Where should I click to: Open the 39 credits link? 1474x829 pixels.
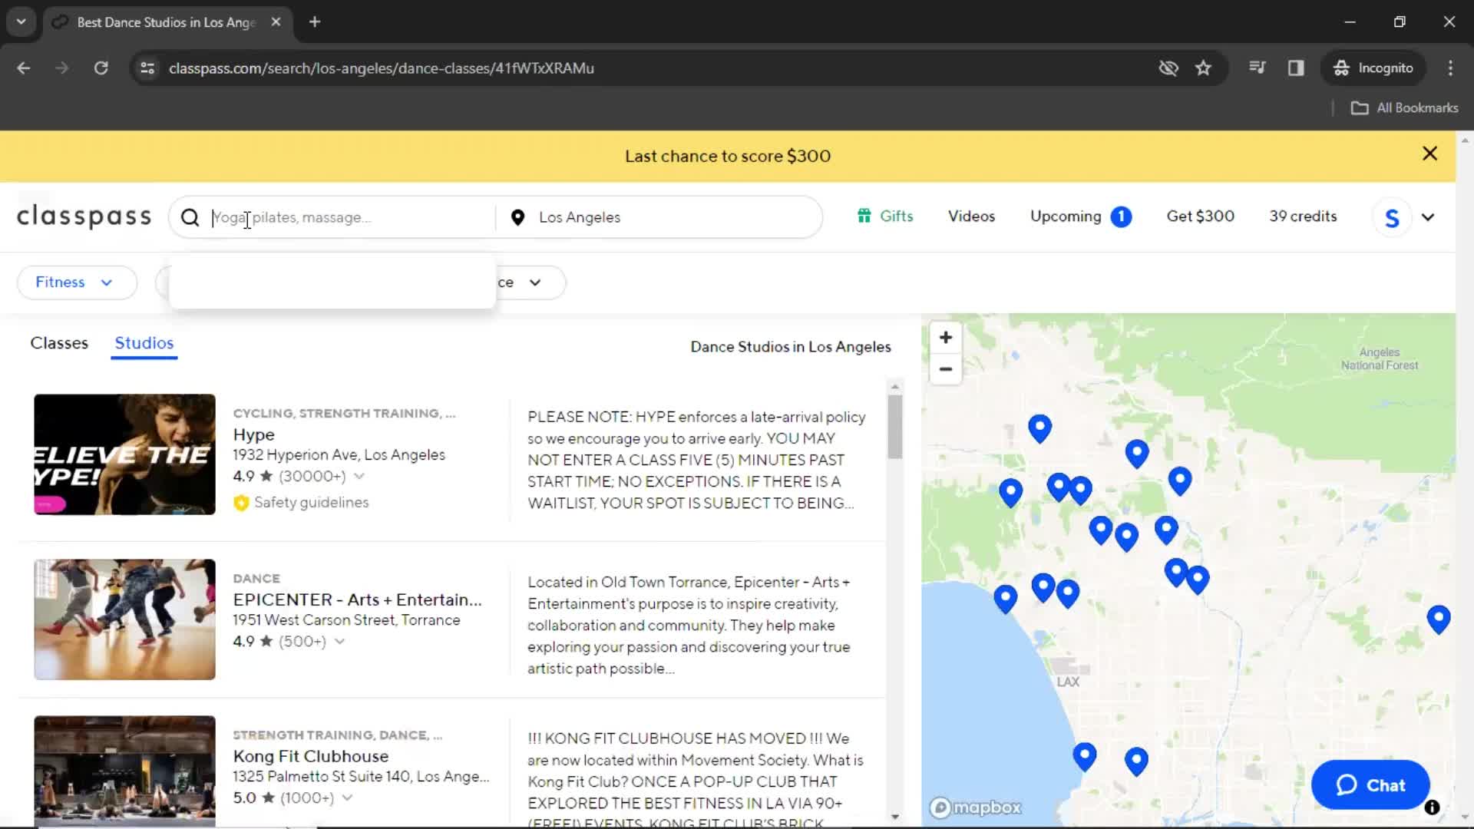coord(1303,216)
